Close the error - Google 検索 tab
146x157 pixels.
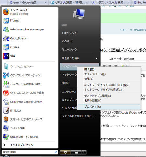coord(45,3)
